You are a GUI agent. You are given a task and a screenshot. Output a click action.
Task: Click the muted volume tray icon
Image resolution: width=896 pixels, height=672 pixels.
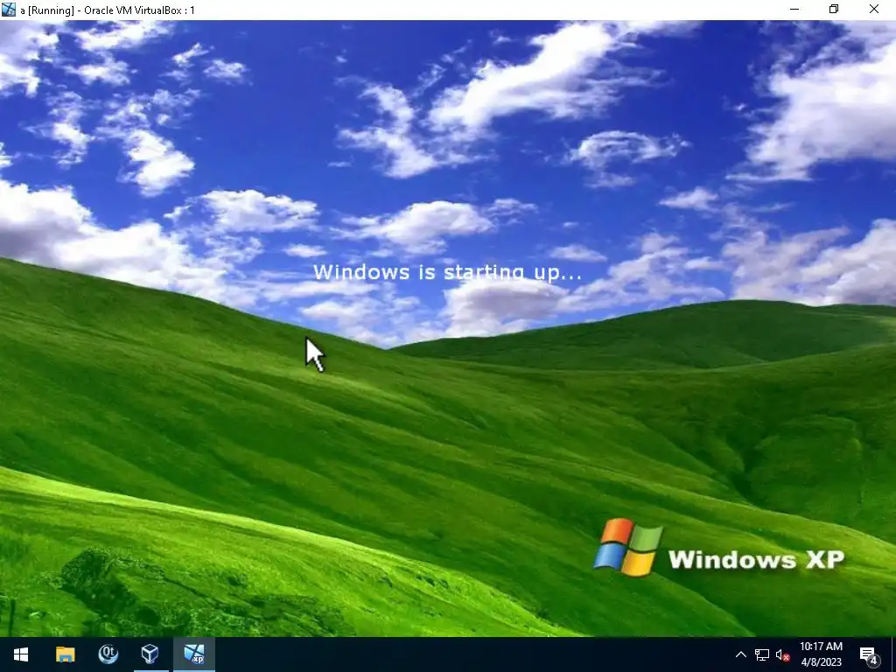coord(783,654)
